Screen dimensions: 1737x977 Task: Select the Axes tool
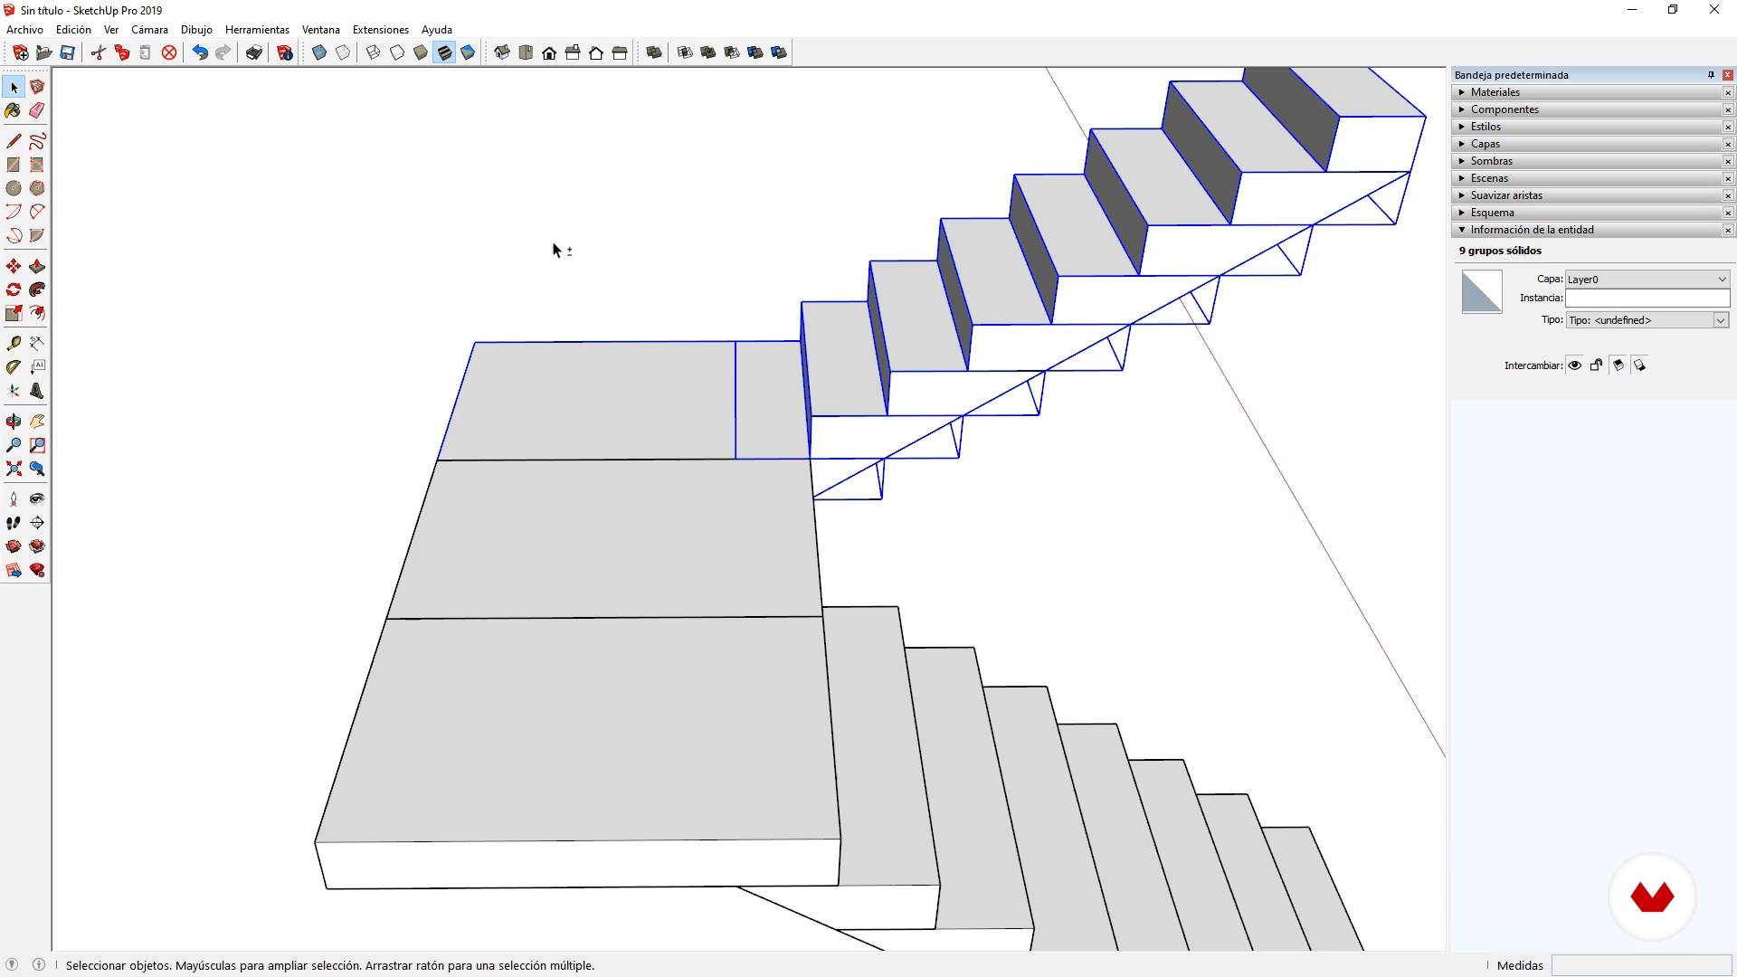point(14,391)
